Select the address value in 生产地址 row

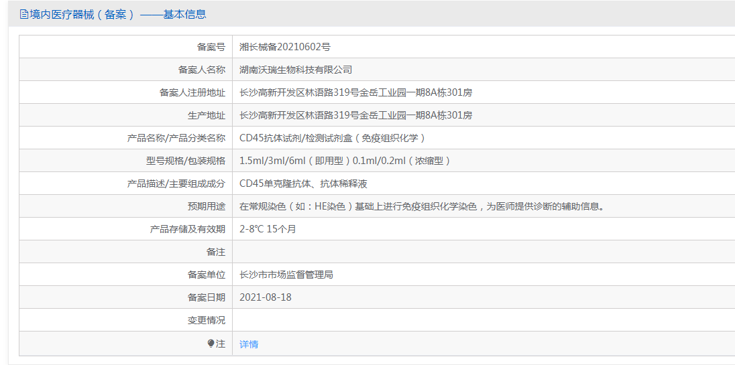(356, 115)
